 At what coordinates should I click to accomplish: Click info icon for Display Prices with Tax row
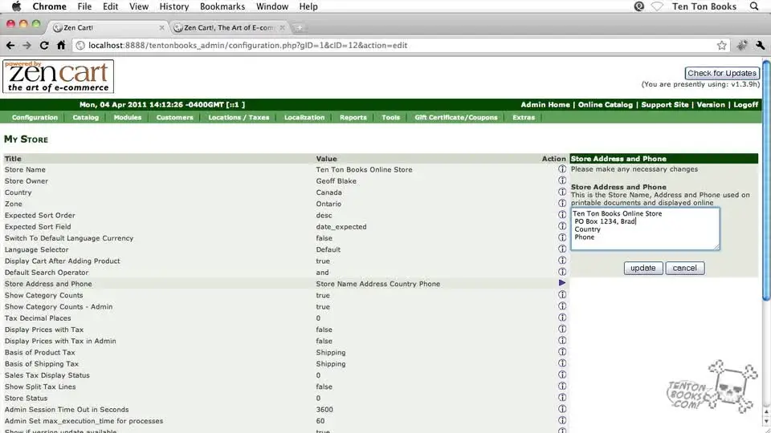point(562,329)
